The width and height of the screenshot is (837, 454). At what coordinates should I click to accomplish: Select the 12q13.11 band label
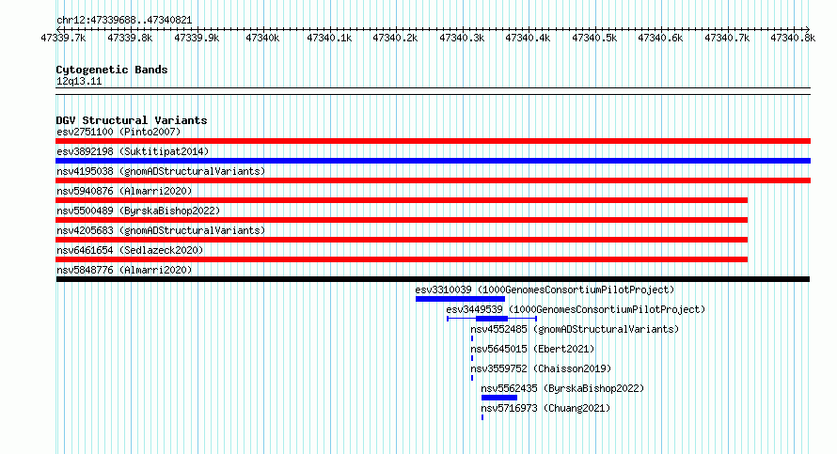[79, 81]
